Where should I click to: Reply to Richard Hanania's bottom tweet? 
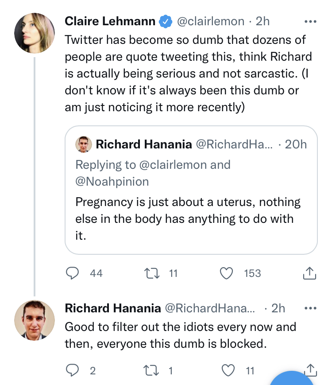72,370
